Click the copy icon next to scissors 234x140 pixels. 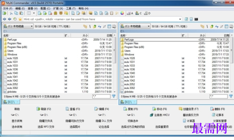[16, 13]
